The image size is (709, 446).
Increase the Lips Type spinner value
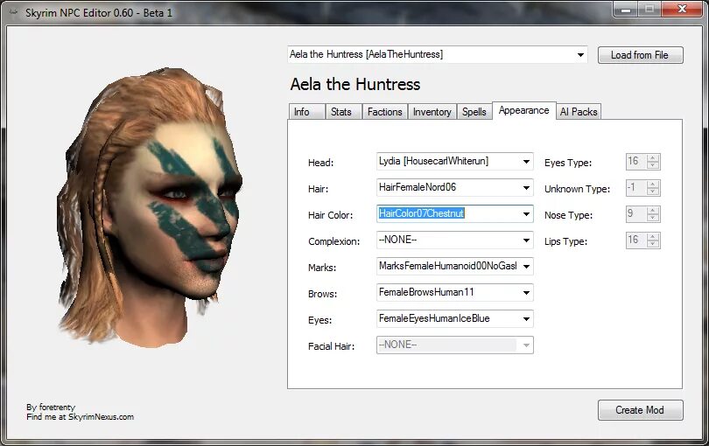652,237
